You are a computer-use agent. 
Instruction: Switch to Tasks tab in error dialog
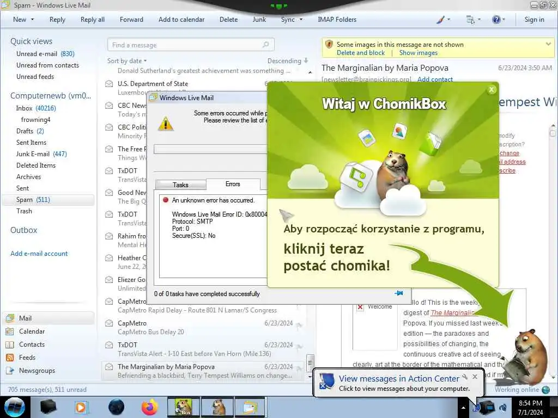pyautogui.click(x=180, y=185)
